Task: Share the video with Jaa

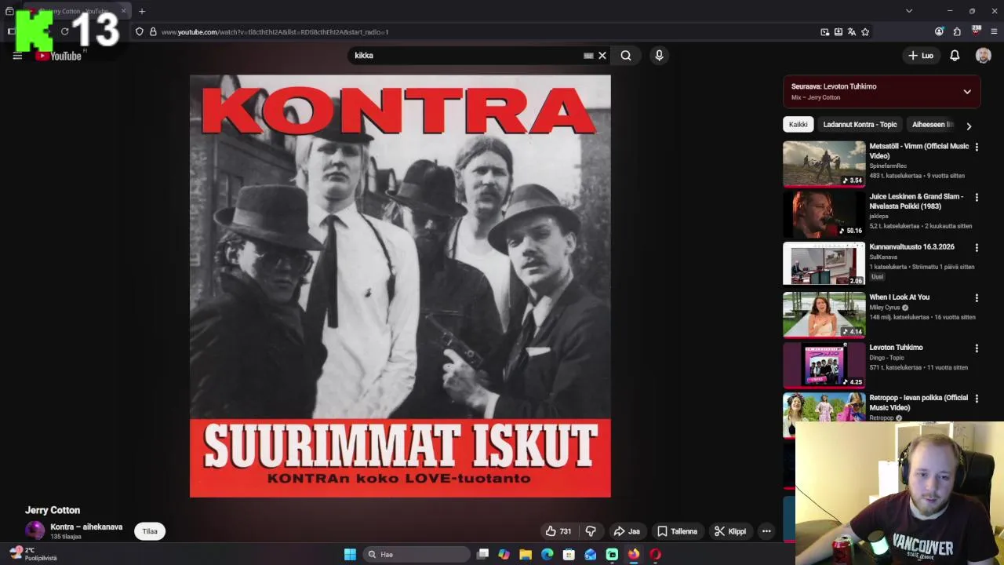Action: point(627,531)
